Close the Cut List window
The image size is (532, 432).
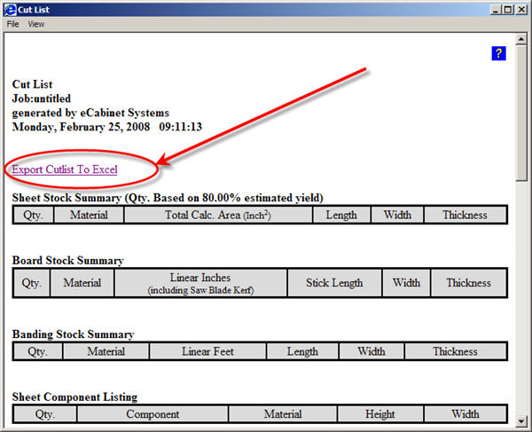coord(521,10)
